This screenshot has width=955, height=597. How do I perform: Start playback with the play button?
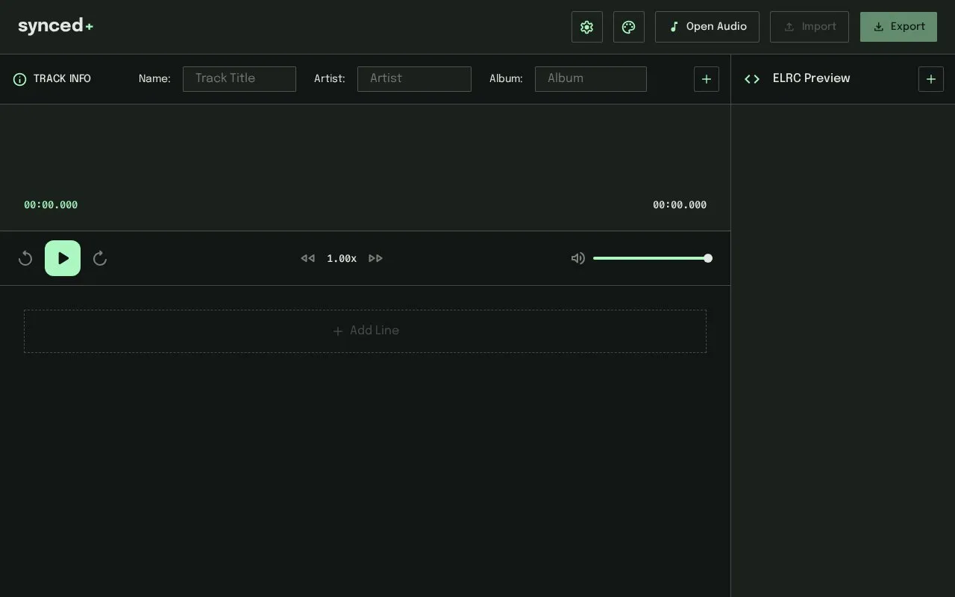[63, 258]
